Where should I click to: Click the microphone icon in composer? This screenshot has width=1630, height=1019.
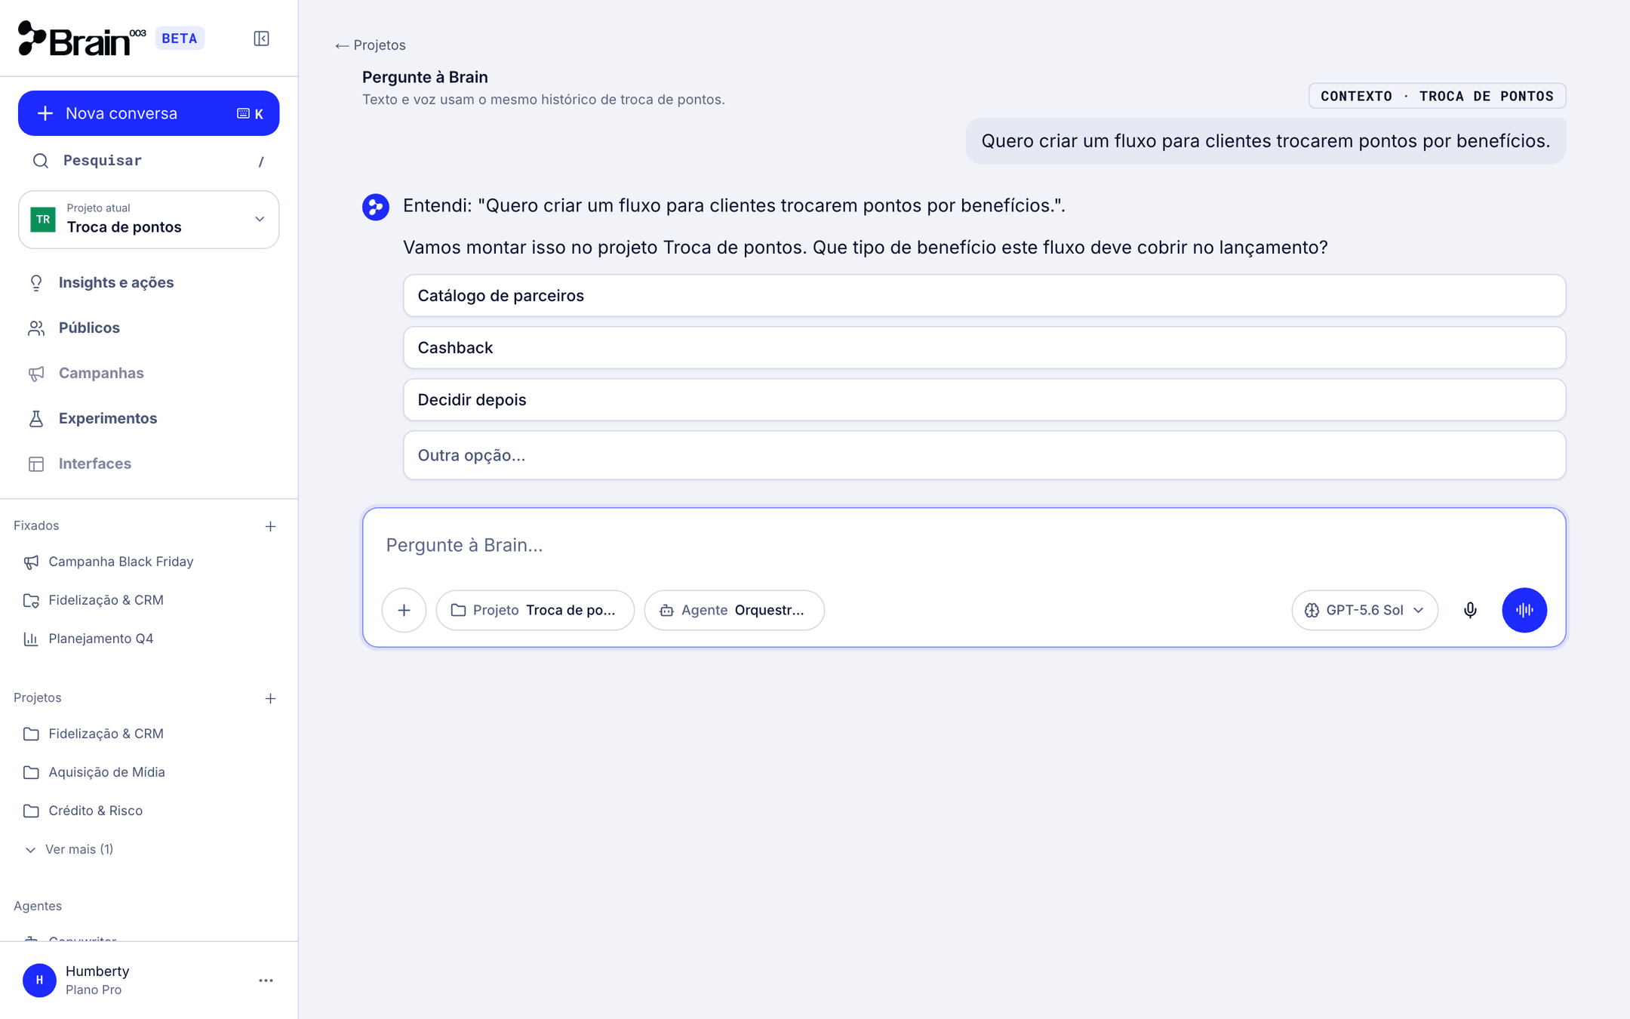pyautogui.click(x=1470, y=610)
